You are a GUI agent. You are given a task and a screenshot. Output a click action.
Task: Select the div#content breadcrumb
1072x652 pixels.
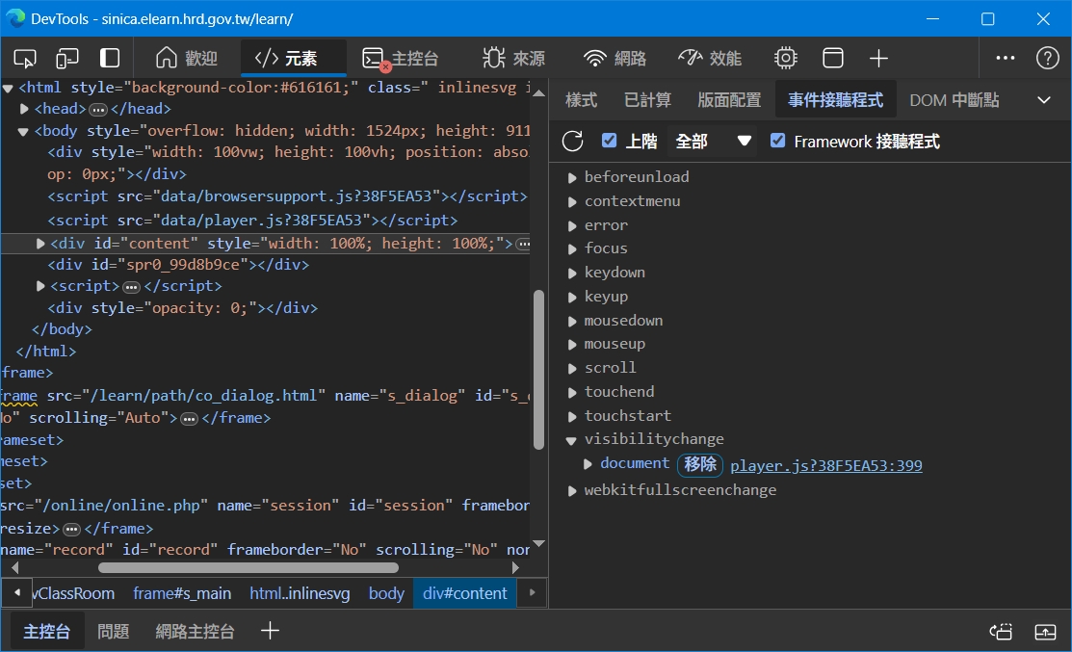465,593
